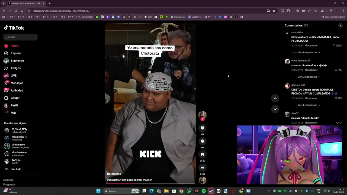The width and height of the screenshot is (347, 195).
Task: Reply to Alex27 comment
Action: pos(311,123)
